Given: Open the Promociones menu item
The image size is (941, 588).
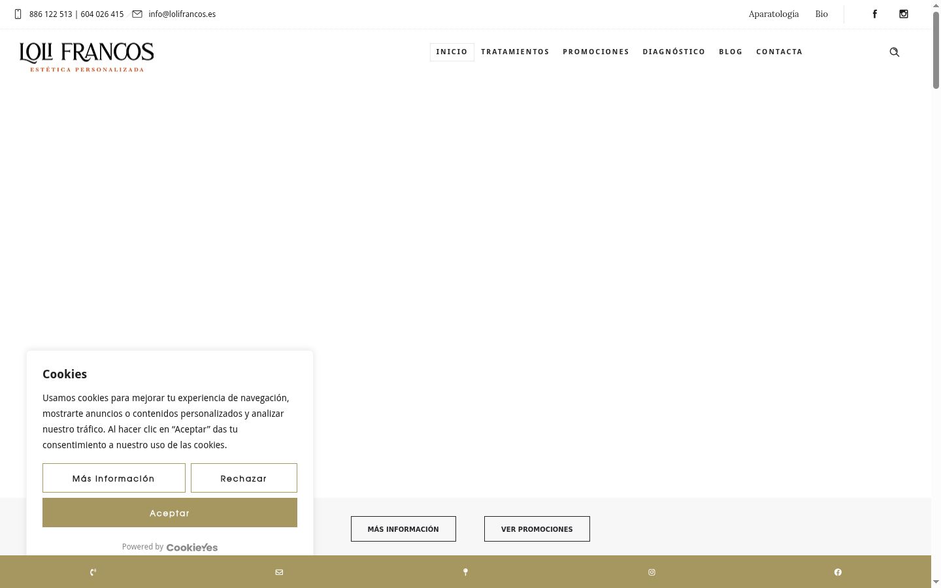Looking at the screenshot, I should pos(596,52).
